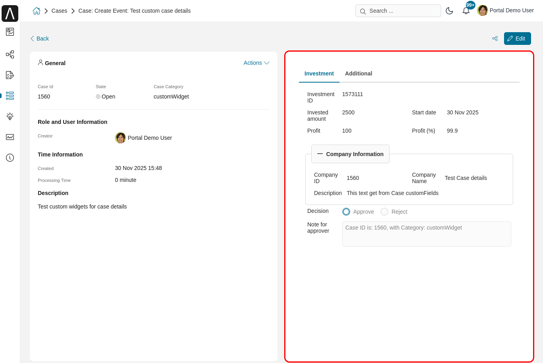Screen dimensions: 543x363
Task: Open the processes icon in sidebar
Action: coord(10,54)
